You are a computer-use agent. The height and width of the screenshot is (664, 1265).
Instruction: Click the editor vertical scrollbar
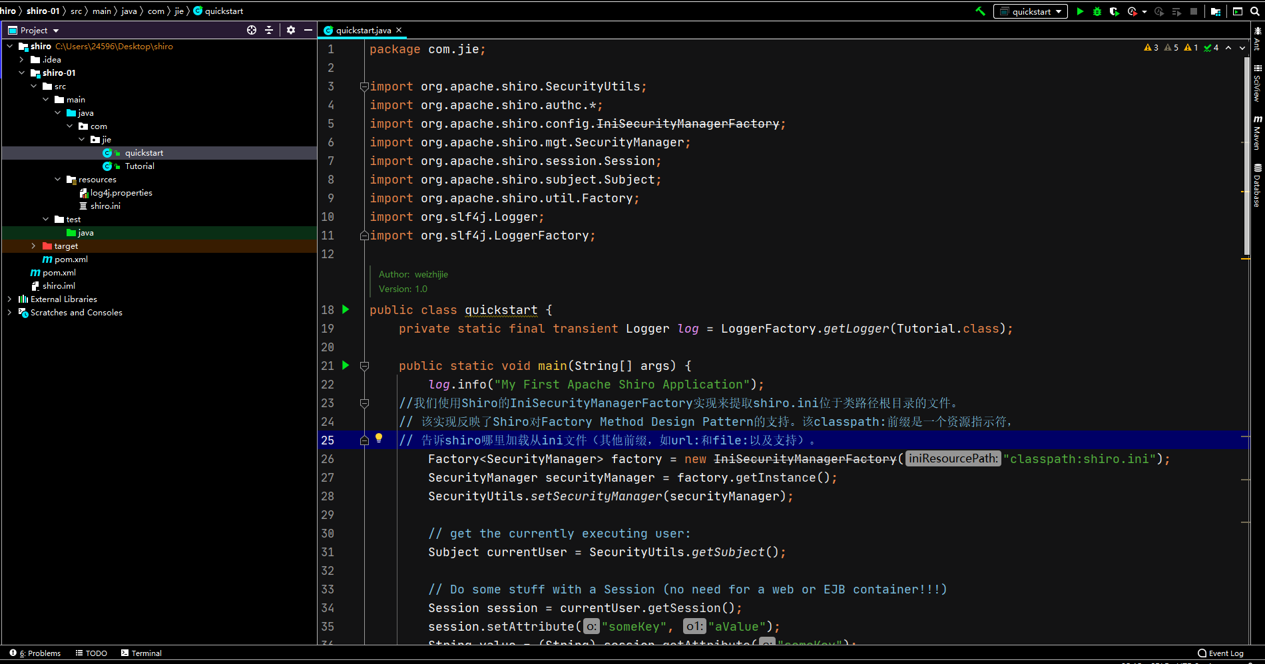pyautogui.click(x=1246, y=156)
